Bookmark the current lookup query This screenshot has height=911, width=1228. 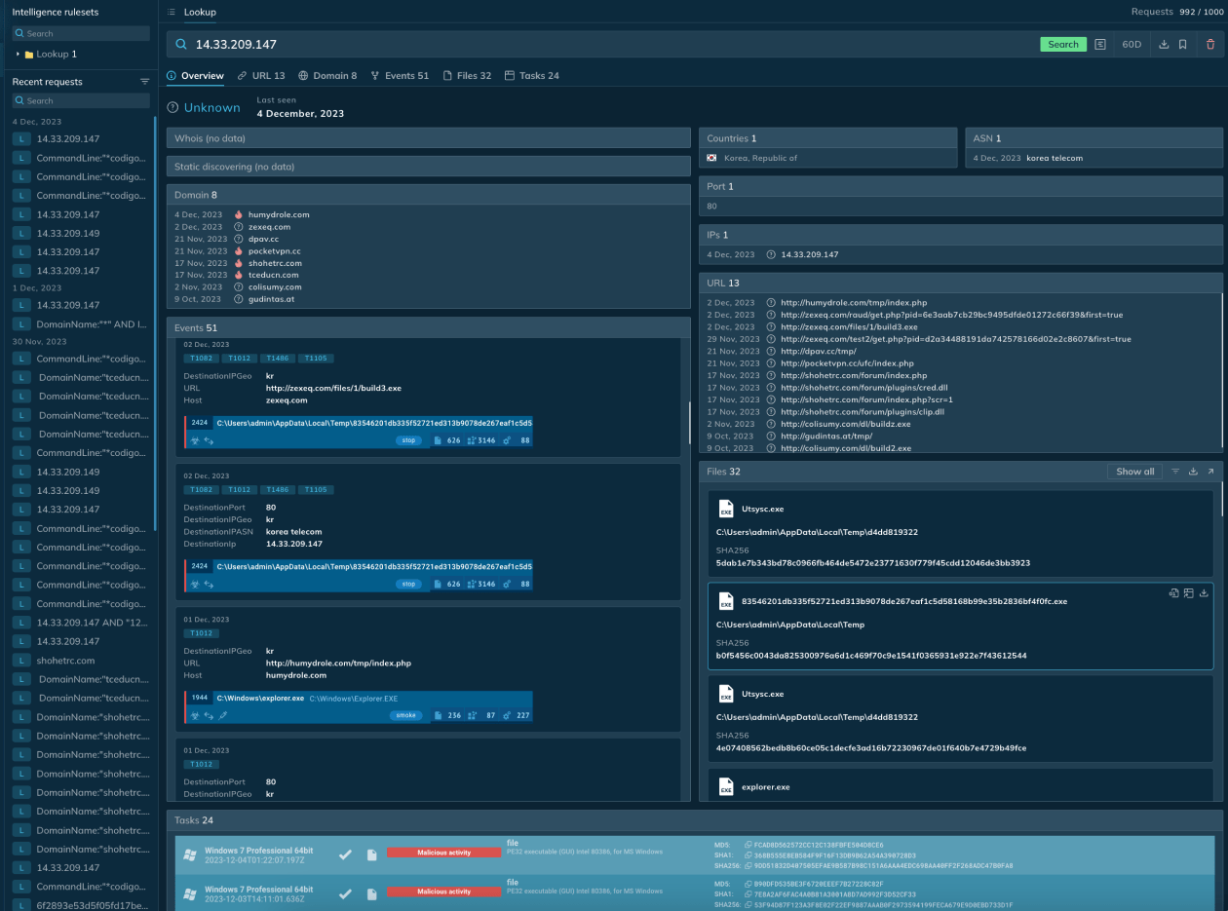click(1182, 45)
